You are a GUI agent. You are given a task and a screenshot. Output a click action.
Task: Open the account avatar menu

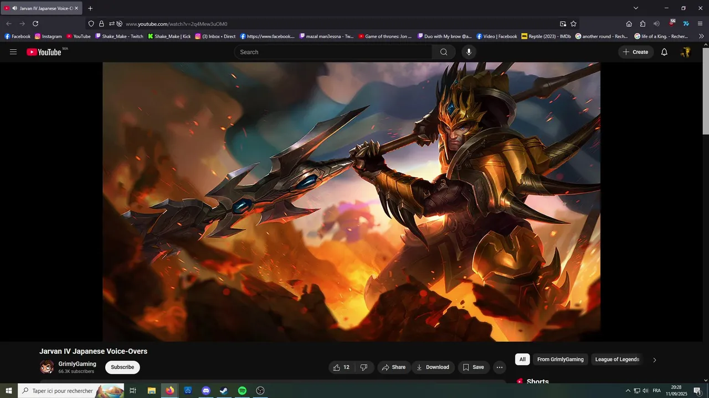tap(686, 52)
